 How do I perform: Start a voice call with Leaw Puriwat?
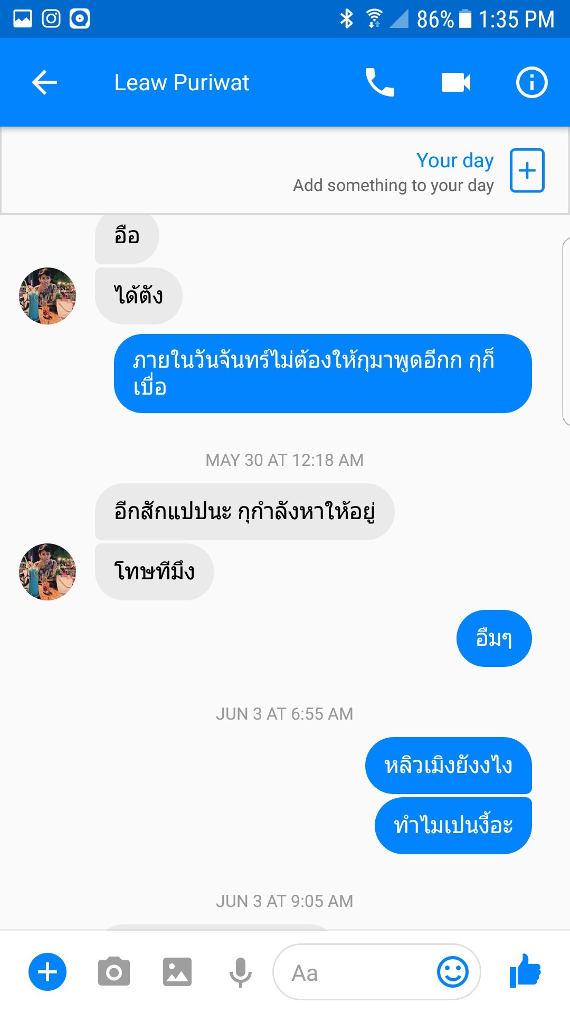pyautogui.click(x=380, y=82)
